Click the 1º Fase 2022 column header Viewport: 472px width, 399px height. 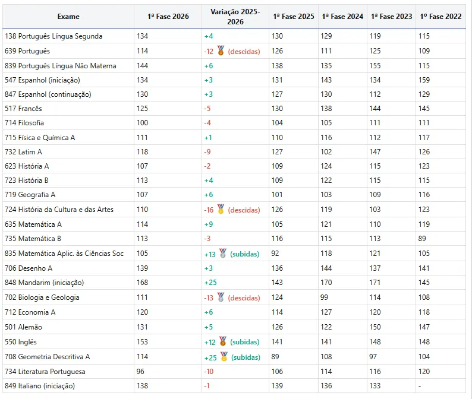pyautogui.click(x=440, y=17)
